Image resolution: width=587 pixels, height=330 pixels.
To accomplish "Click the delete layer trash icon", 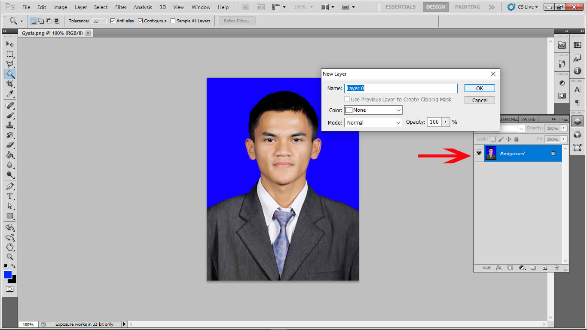I will (556, 268).
